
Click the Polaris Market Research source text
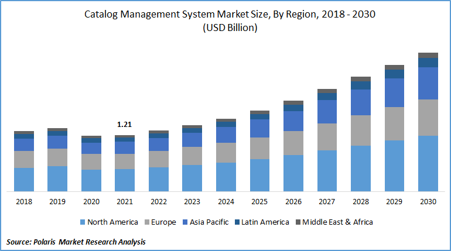[x=76, y=242]
